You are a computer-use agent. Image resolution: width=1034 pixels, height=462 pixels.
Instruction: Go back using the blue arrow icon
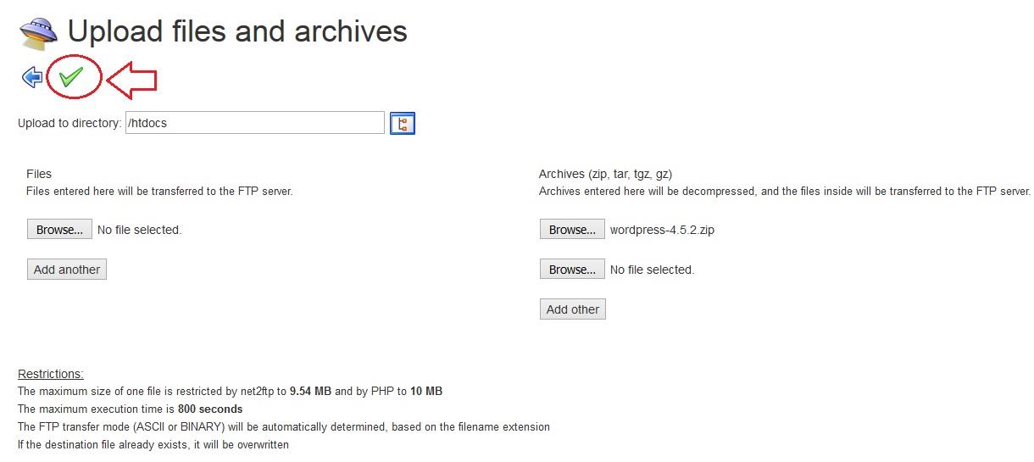(32, 78)
